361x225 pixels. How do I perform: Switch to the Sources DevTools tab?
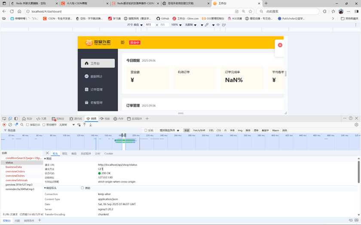point(76,119)
